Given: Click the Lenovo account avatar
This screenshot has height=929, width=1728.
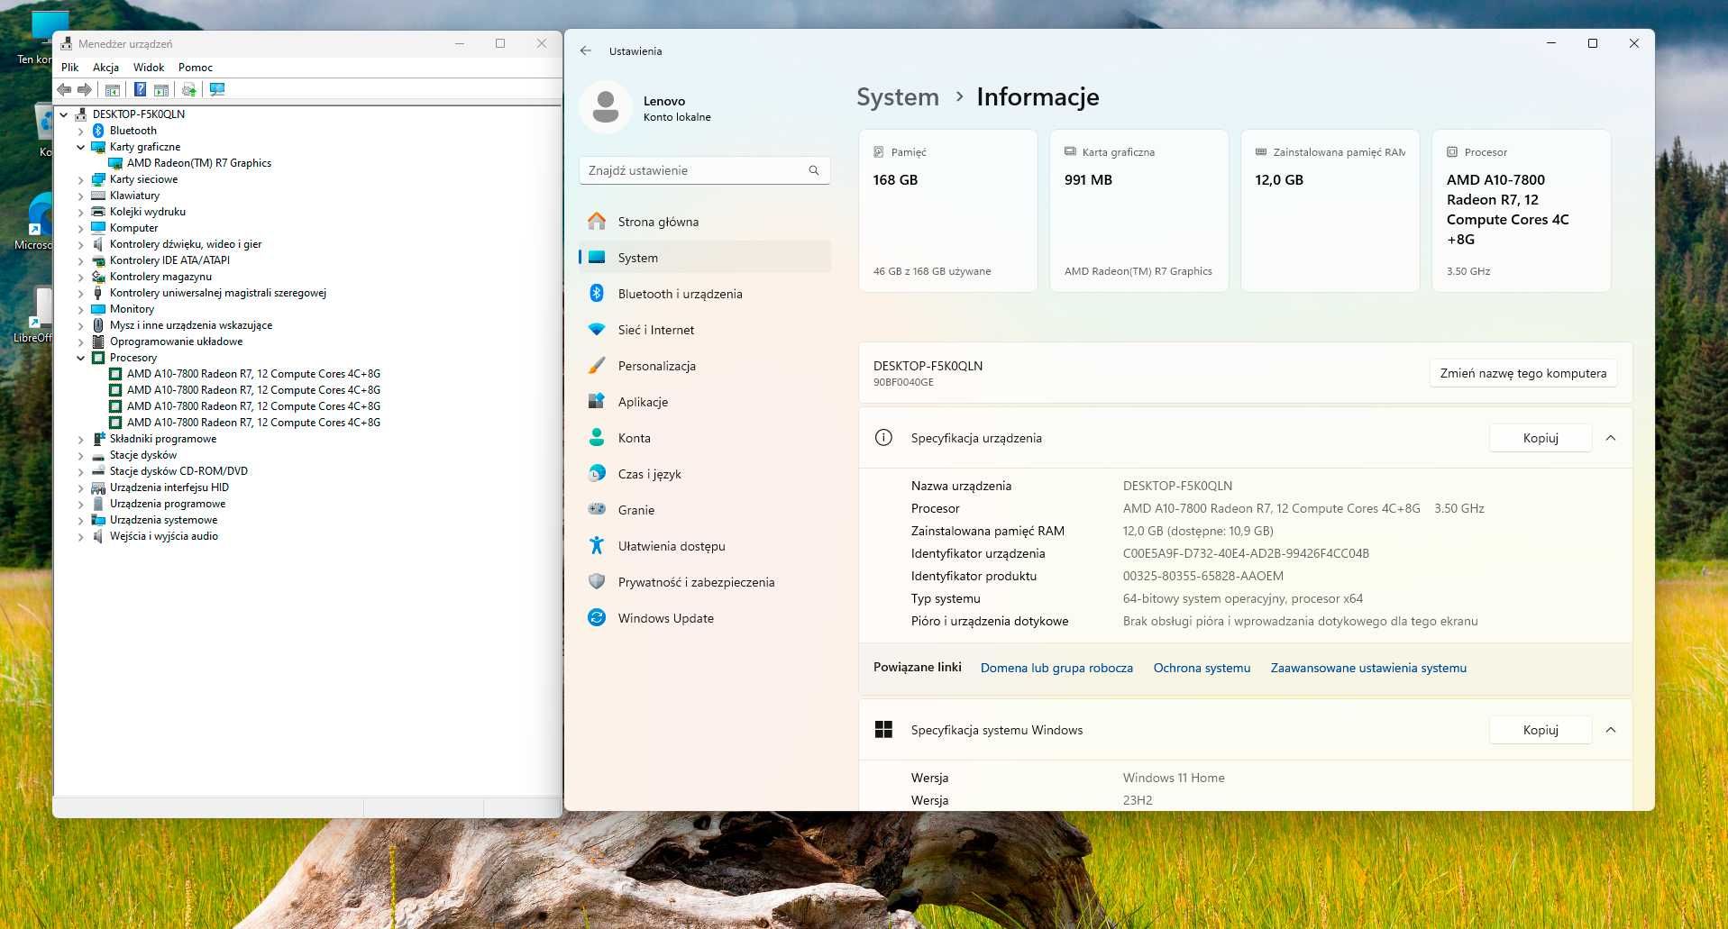Looking at the screenshot, I should coord(606,107).
